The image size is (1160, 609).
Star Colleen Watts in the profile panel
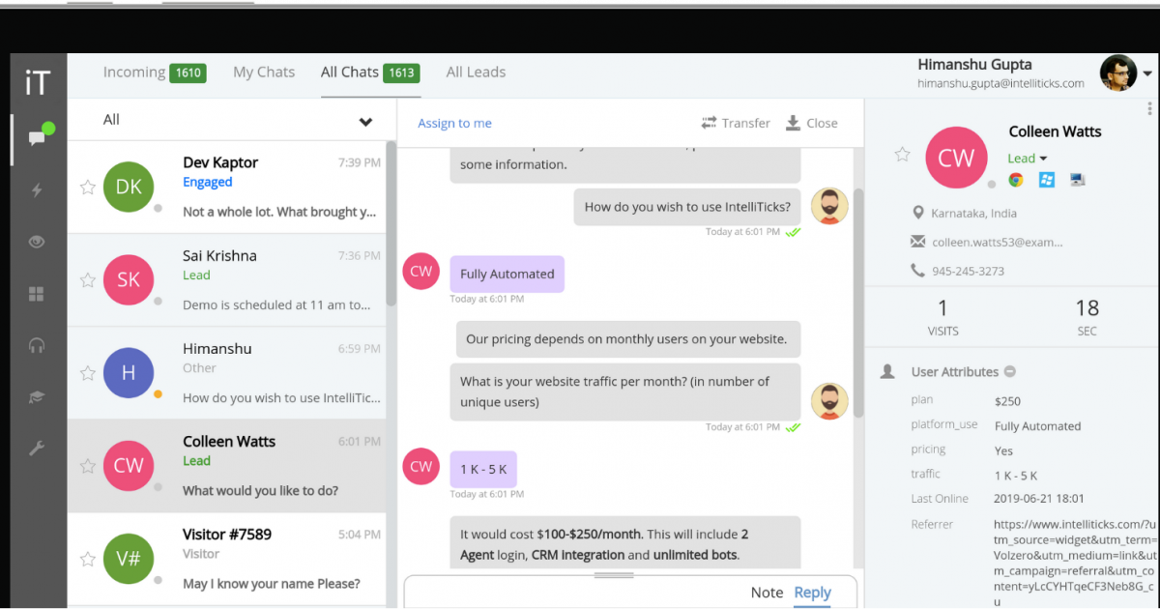(902, 155)
